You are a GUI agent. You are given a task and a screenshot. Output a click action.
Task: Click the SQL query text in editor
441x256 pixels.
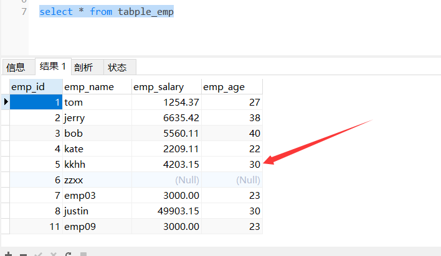(106, 12)
